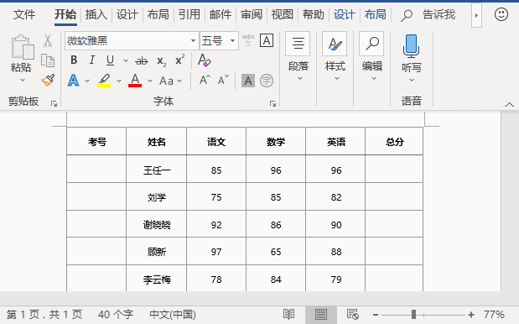
Task: Click the smiley feedback icon
Action: click(501, 14)
